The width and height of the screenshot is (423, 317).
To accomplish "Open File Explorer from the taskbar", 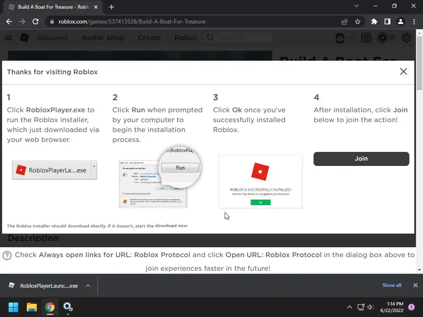I will click(x=31, y=307).
